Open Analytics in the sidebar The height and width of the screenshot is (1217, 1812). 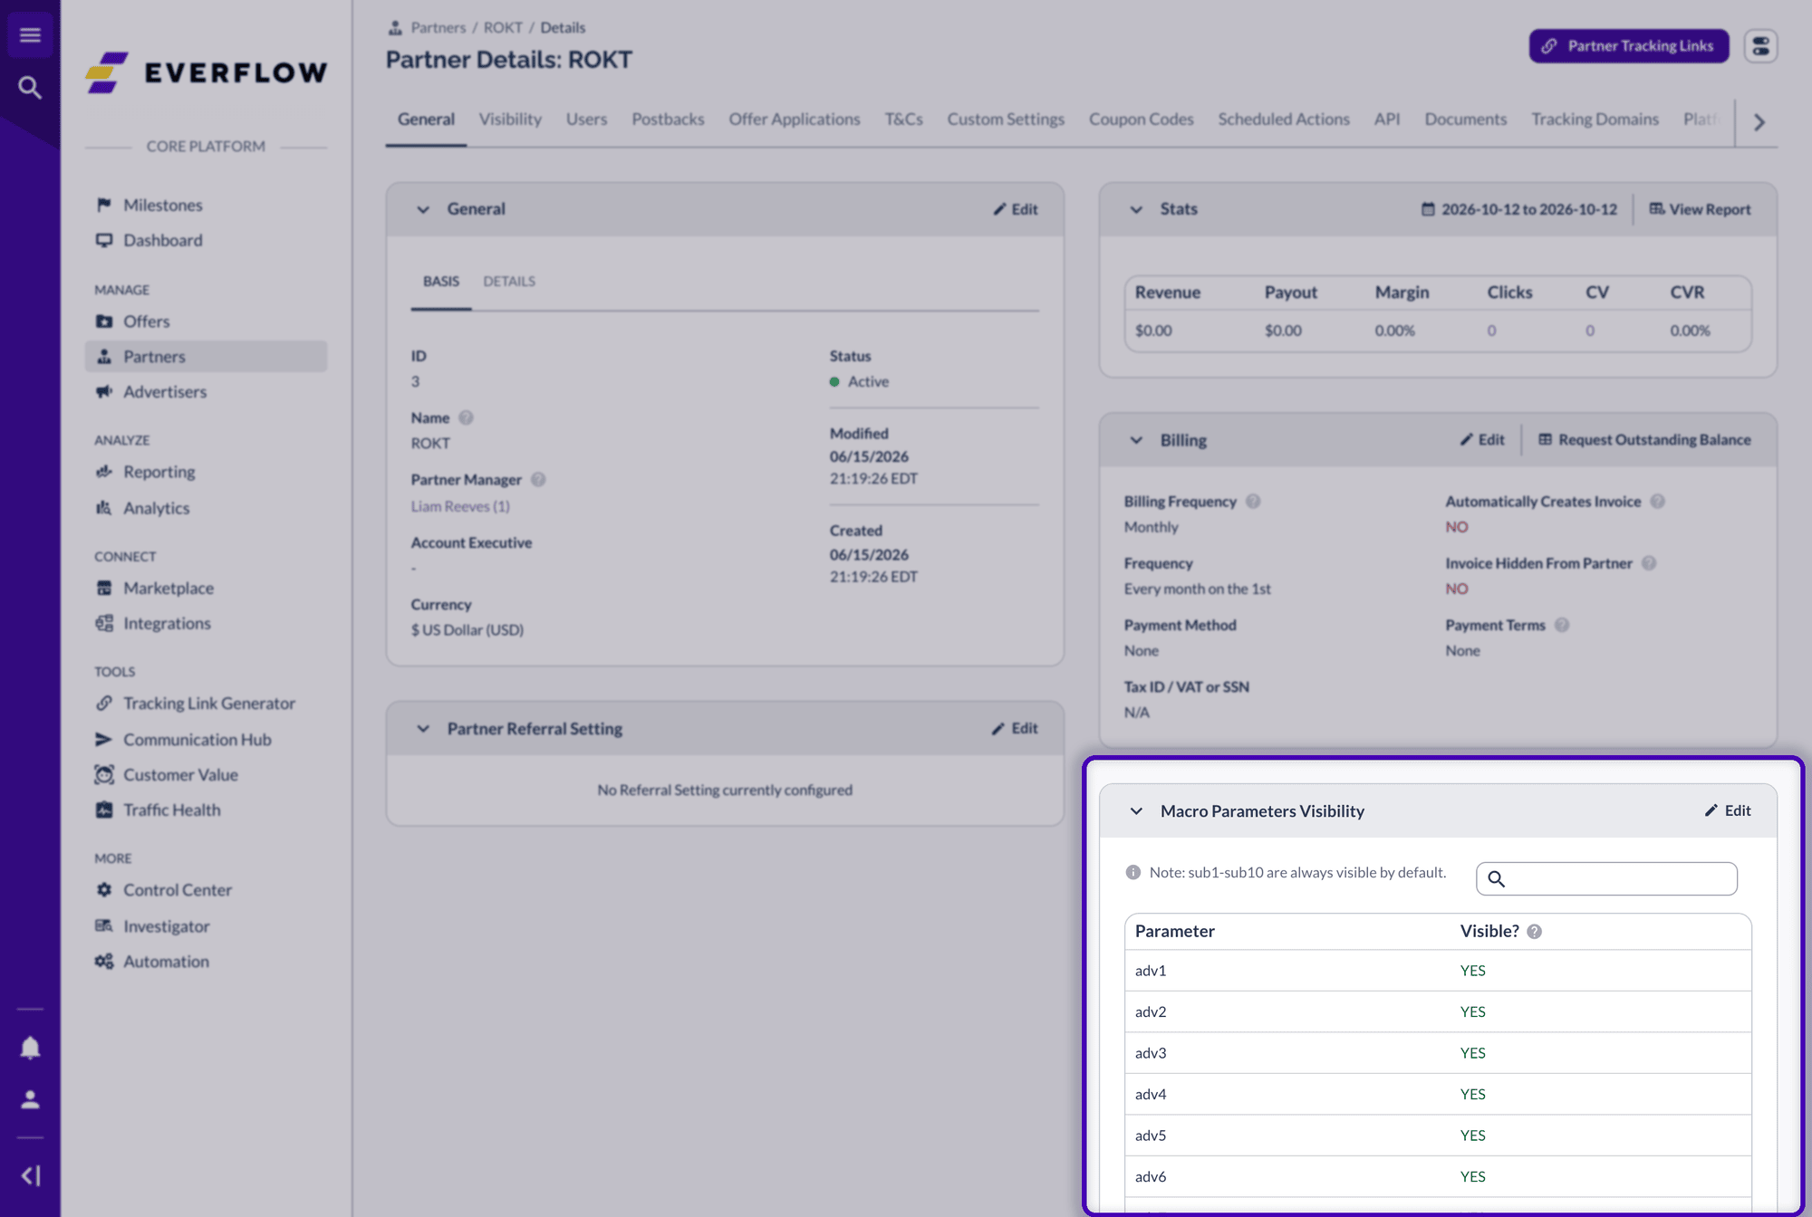tap(157, 508)
